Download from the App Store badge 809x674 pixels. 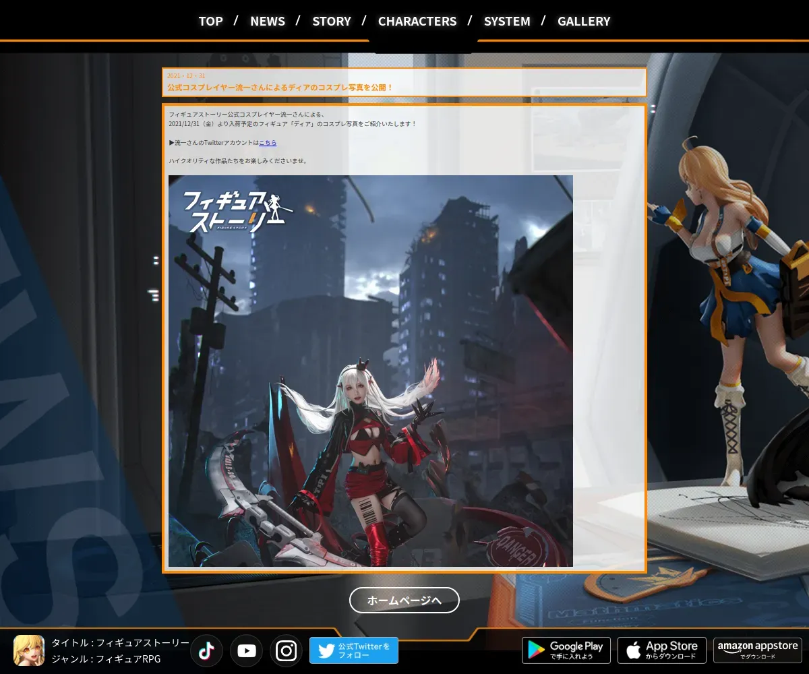tap(662, 650)
